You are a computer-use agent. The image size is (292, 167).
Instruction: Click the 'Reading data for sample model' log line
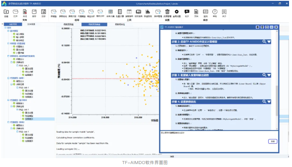point(75,132)
